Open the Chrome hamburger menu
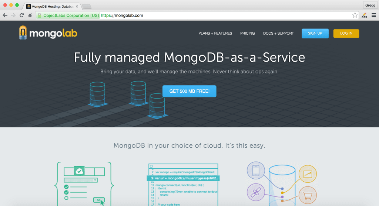379x206 pixels. pos(374,16)
